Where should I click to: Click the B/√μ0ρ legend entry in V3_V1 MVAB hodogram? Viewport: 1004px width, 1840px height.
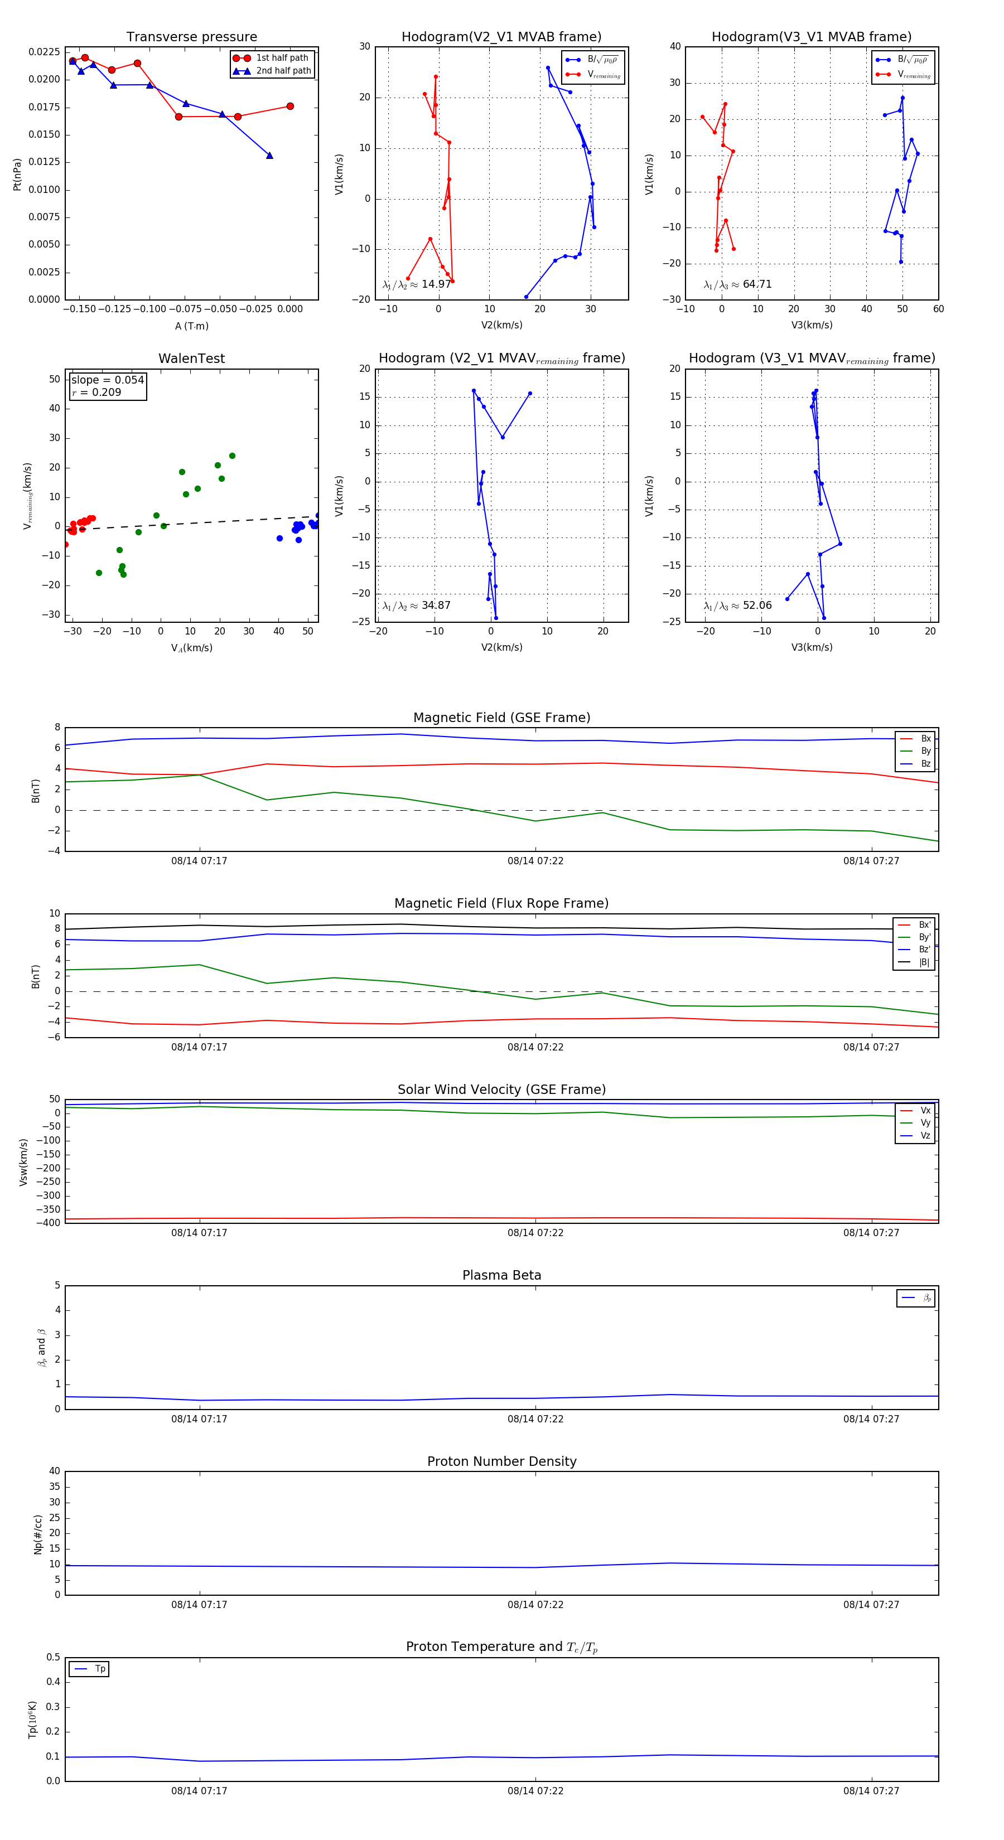click(x=903, y=59)
